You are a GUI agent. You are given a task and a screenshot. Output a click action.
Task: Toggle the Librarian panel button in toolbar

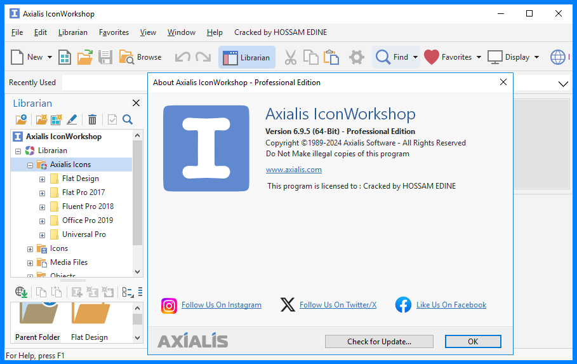tap(247, 57)
